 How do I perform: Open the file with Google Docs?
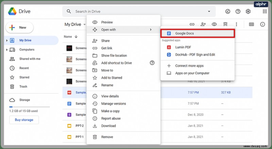[198, 33]
